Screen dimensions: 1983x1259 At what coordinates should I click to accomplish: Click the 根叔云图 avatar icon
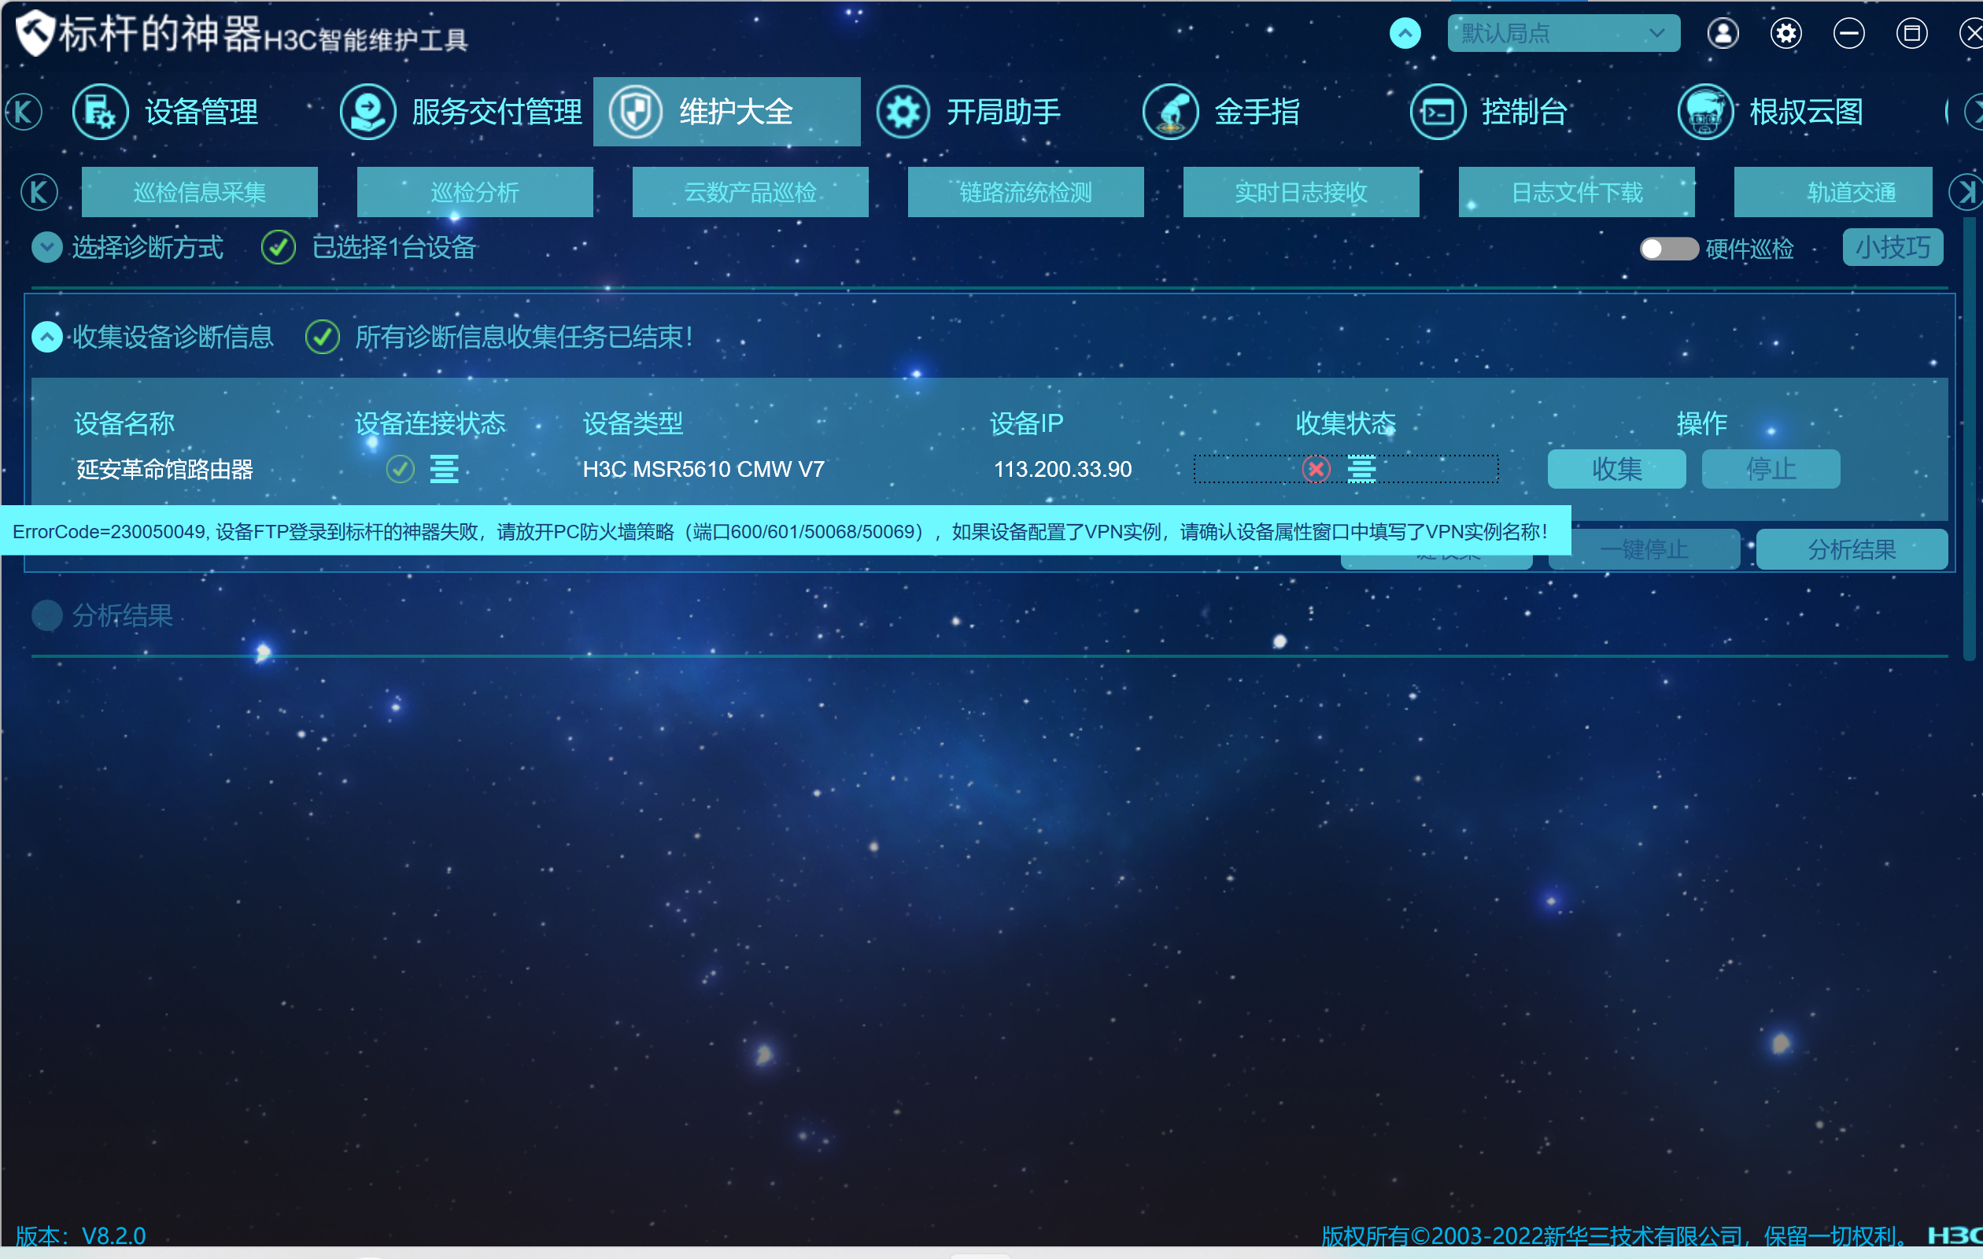click(x=1704, y=112)
